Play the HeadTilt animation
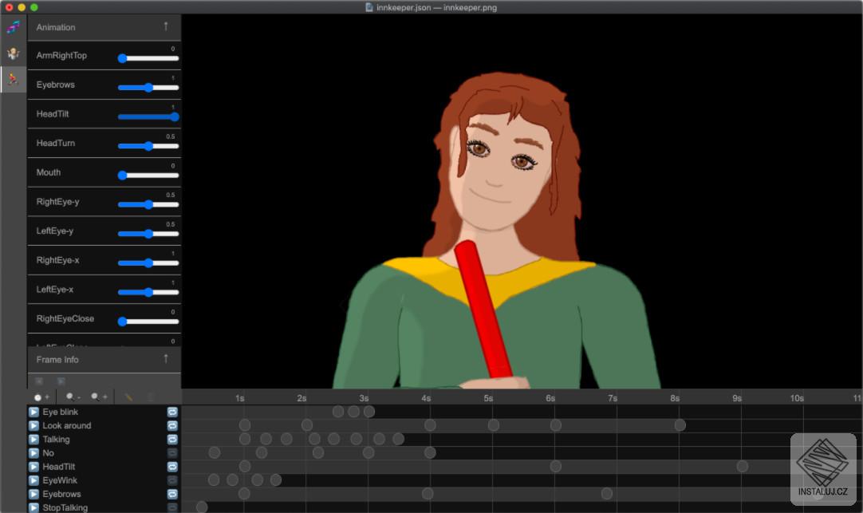Screen dimensions: 863x513 [x=33, y=467]
